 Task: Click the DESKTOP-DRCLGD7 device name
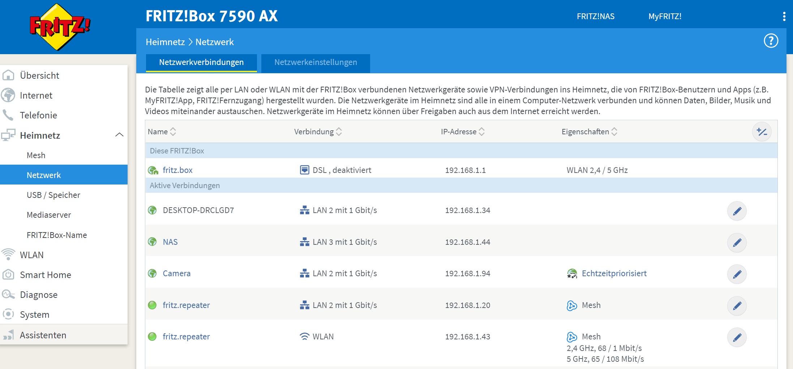click(x=198, y=210)
